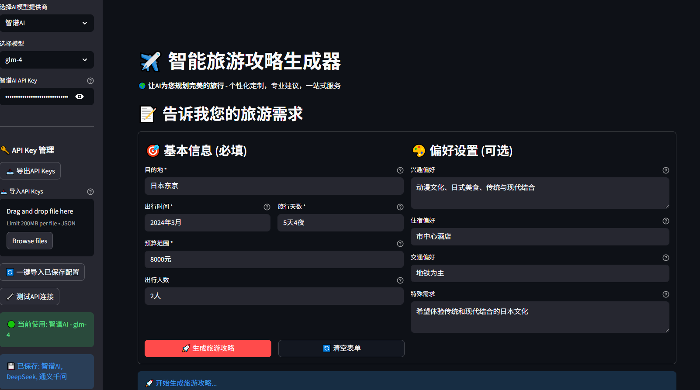This screenshot has height=390, width=700.
Task: Open the AI provider dropdown showing 智谱AI
Action: pyautogui.click(x=47, y=23)
